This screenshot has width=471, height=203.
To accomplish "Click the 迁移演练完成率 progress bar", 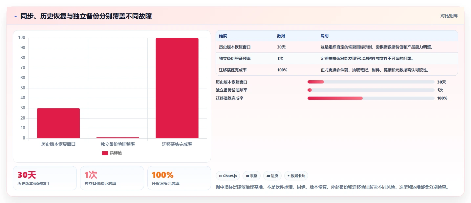I will click(371, 98).
